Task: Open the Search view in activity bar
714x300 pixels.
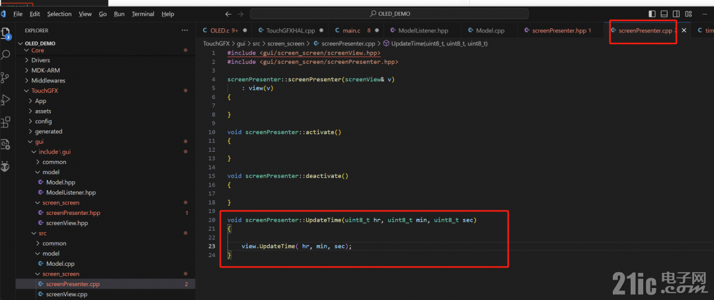Action: 5,55
